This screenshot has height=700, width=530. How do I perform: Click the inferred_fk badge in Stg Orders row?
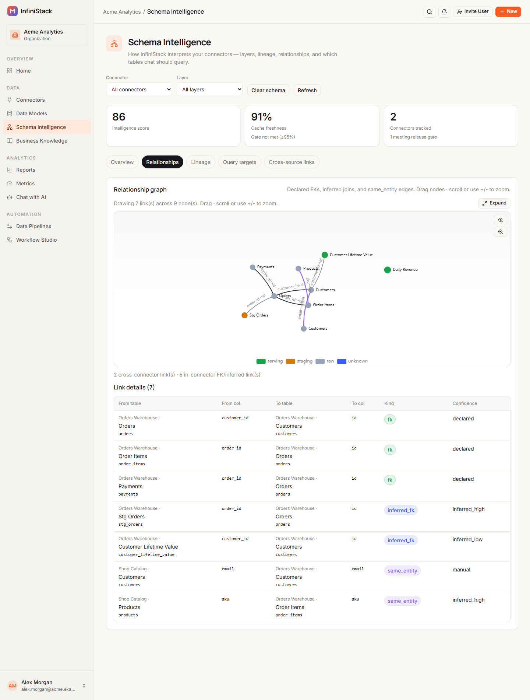click(x=401, y=510)
